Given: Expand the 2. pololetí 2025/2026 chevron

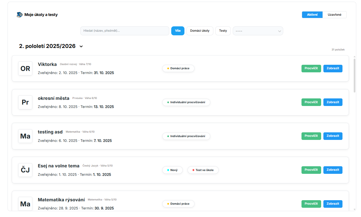Looking at the screenshot, I should point(81,46).
